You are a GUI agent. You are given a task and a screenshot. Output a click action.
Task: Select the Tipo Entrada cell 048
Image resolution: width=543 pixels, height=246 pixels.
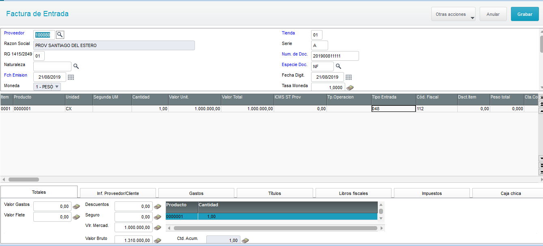click(394, 109)
